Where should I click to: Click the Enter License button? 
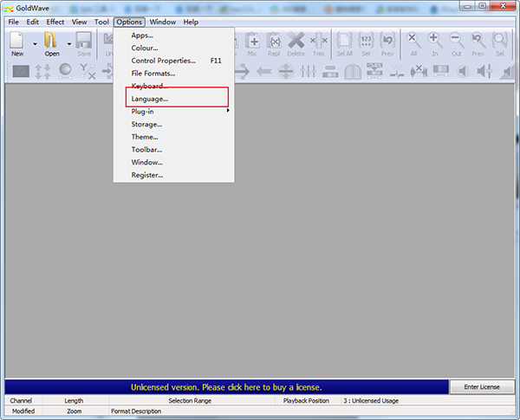tap(482, 387)
